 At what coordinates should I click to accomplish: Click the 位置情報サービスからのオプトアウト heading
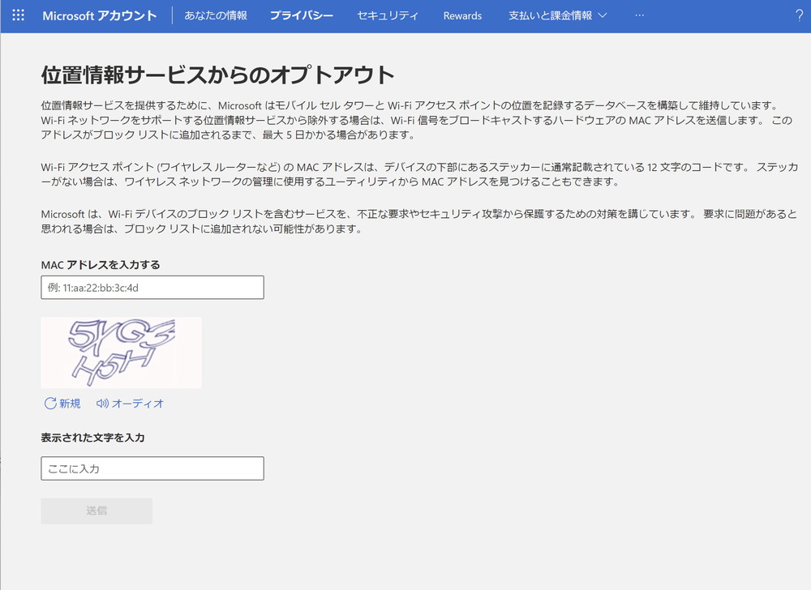click(217, 75)
